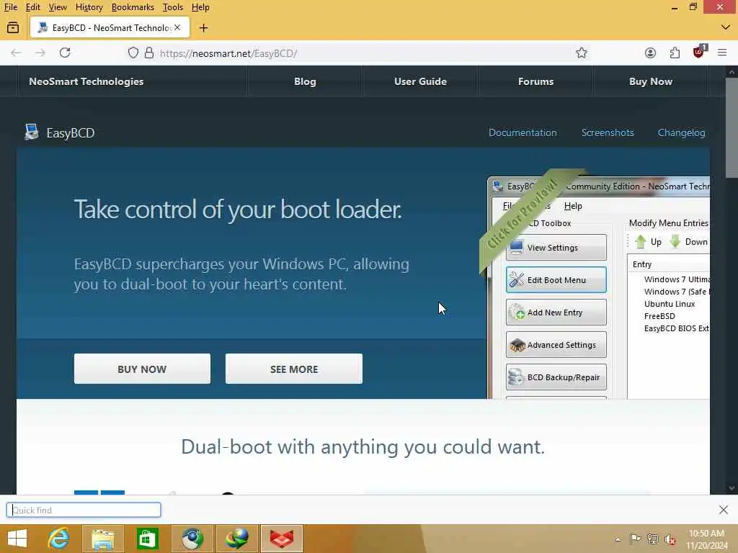Image resolution: width=738 pixels, height=553 pixels.
Task: Click the BUY NOW button
Action: tap(142, 369)
